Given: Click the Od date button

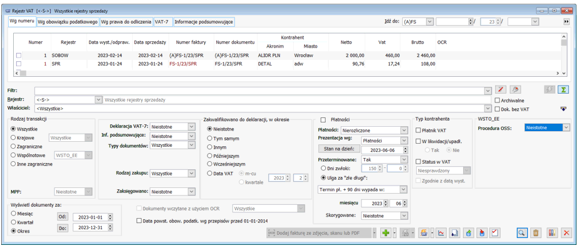Looking at the screenshot, I should pos(63,217).
